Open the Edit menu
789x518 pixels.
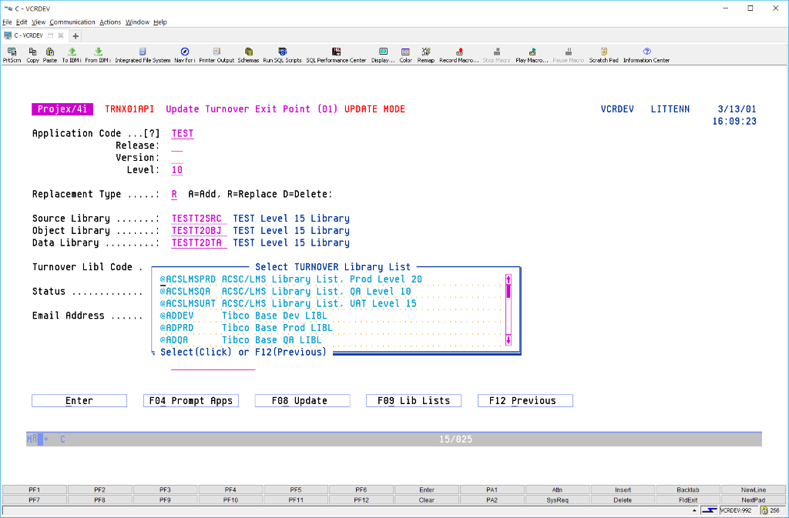[22, 22]
